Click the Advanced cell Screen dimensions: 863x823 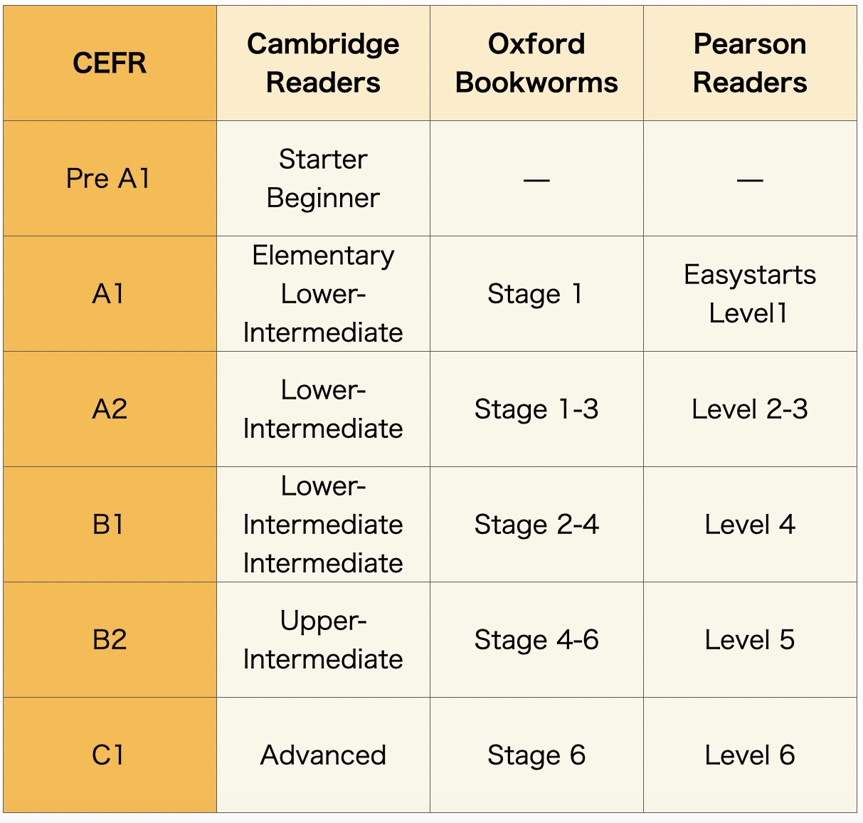(323, 755)
